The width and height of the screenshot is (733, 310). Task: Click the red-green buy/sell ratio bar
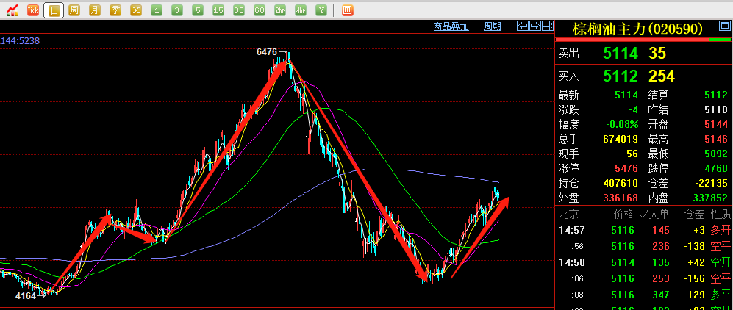[x=643, y=40]
